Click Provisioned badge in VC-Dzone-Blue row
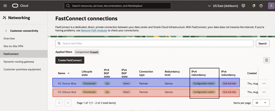275x111 pixels. pos(89,84)
